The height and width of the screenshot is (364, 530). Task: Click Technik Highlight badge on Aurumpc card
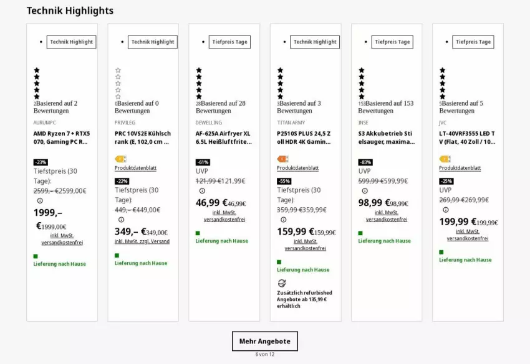[x=71, y=42]
